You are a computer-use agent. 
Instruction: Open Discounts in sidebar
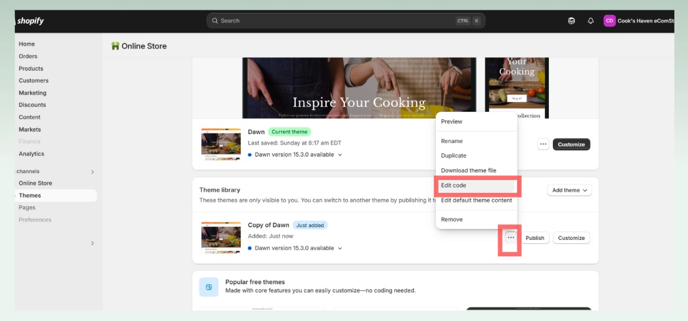pyautogui.click(x=32, y=105)
